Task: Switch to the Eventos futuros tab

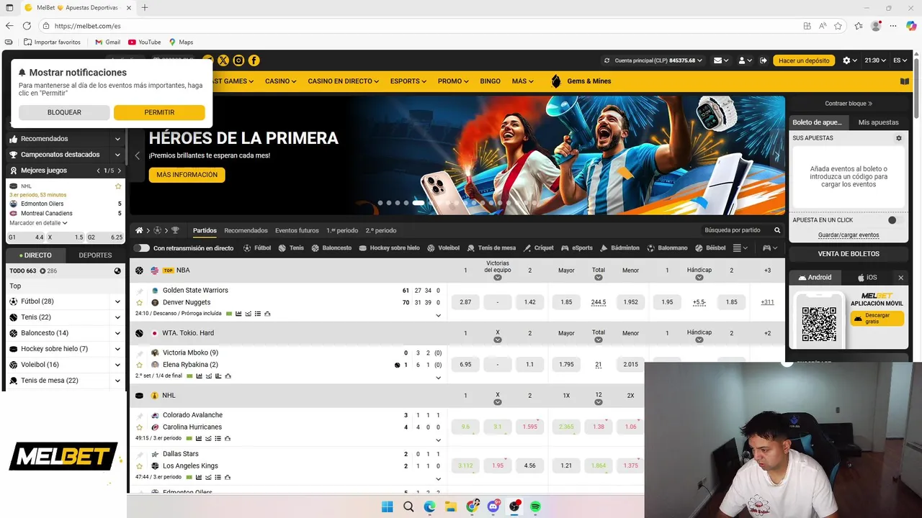Action: [297, 230]
